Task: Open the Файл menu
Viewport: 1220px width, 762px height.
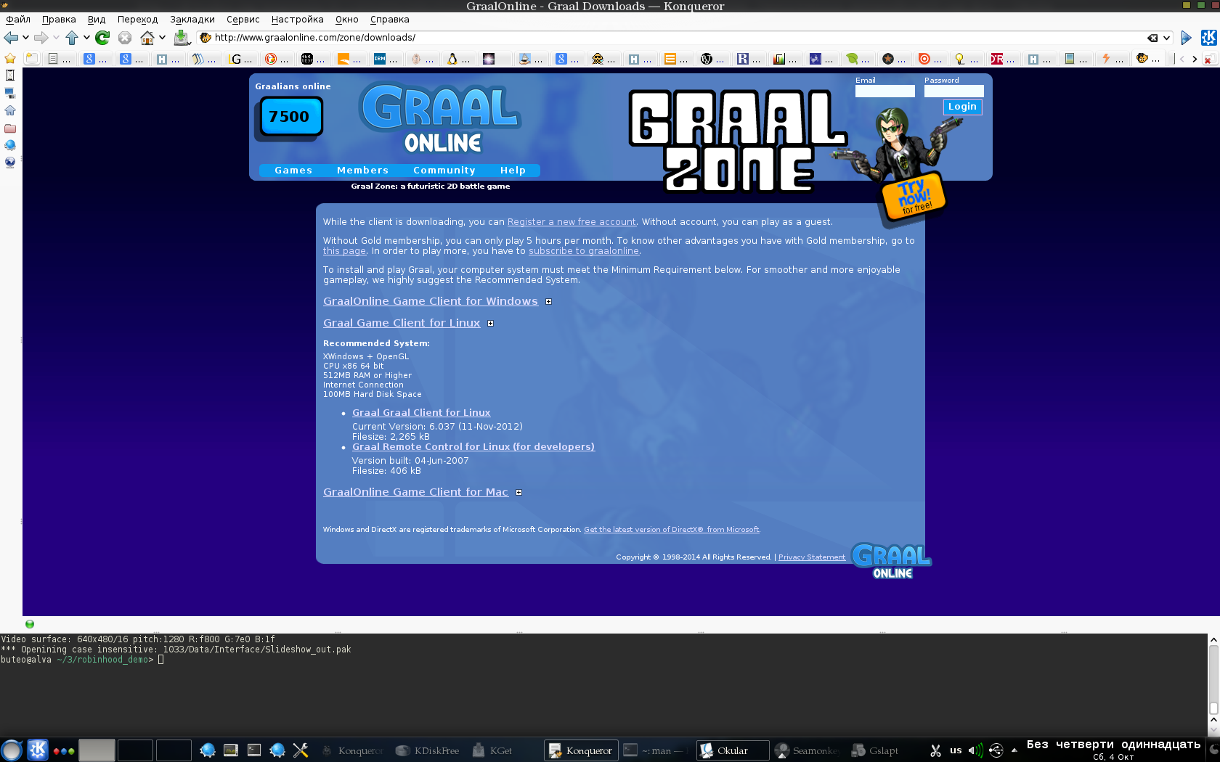Action: [x=18, y=20]
